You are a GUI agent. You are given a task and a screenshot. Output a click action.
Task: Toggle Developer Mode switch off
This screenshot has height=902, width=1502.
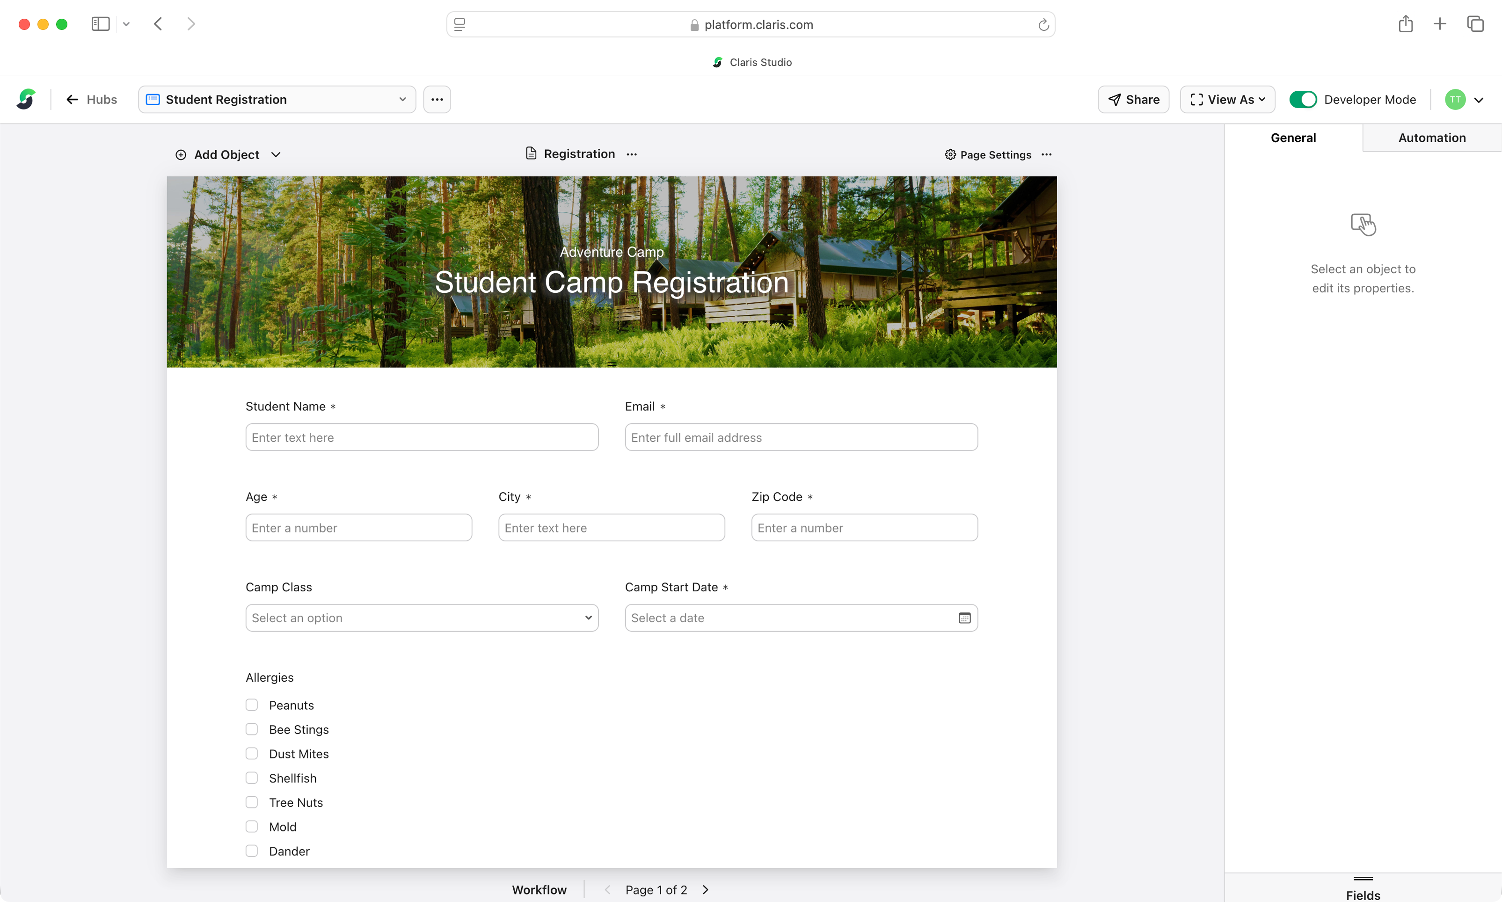pos(1303,99)
